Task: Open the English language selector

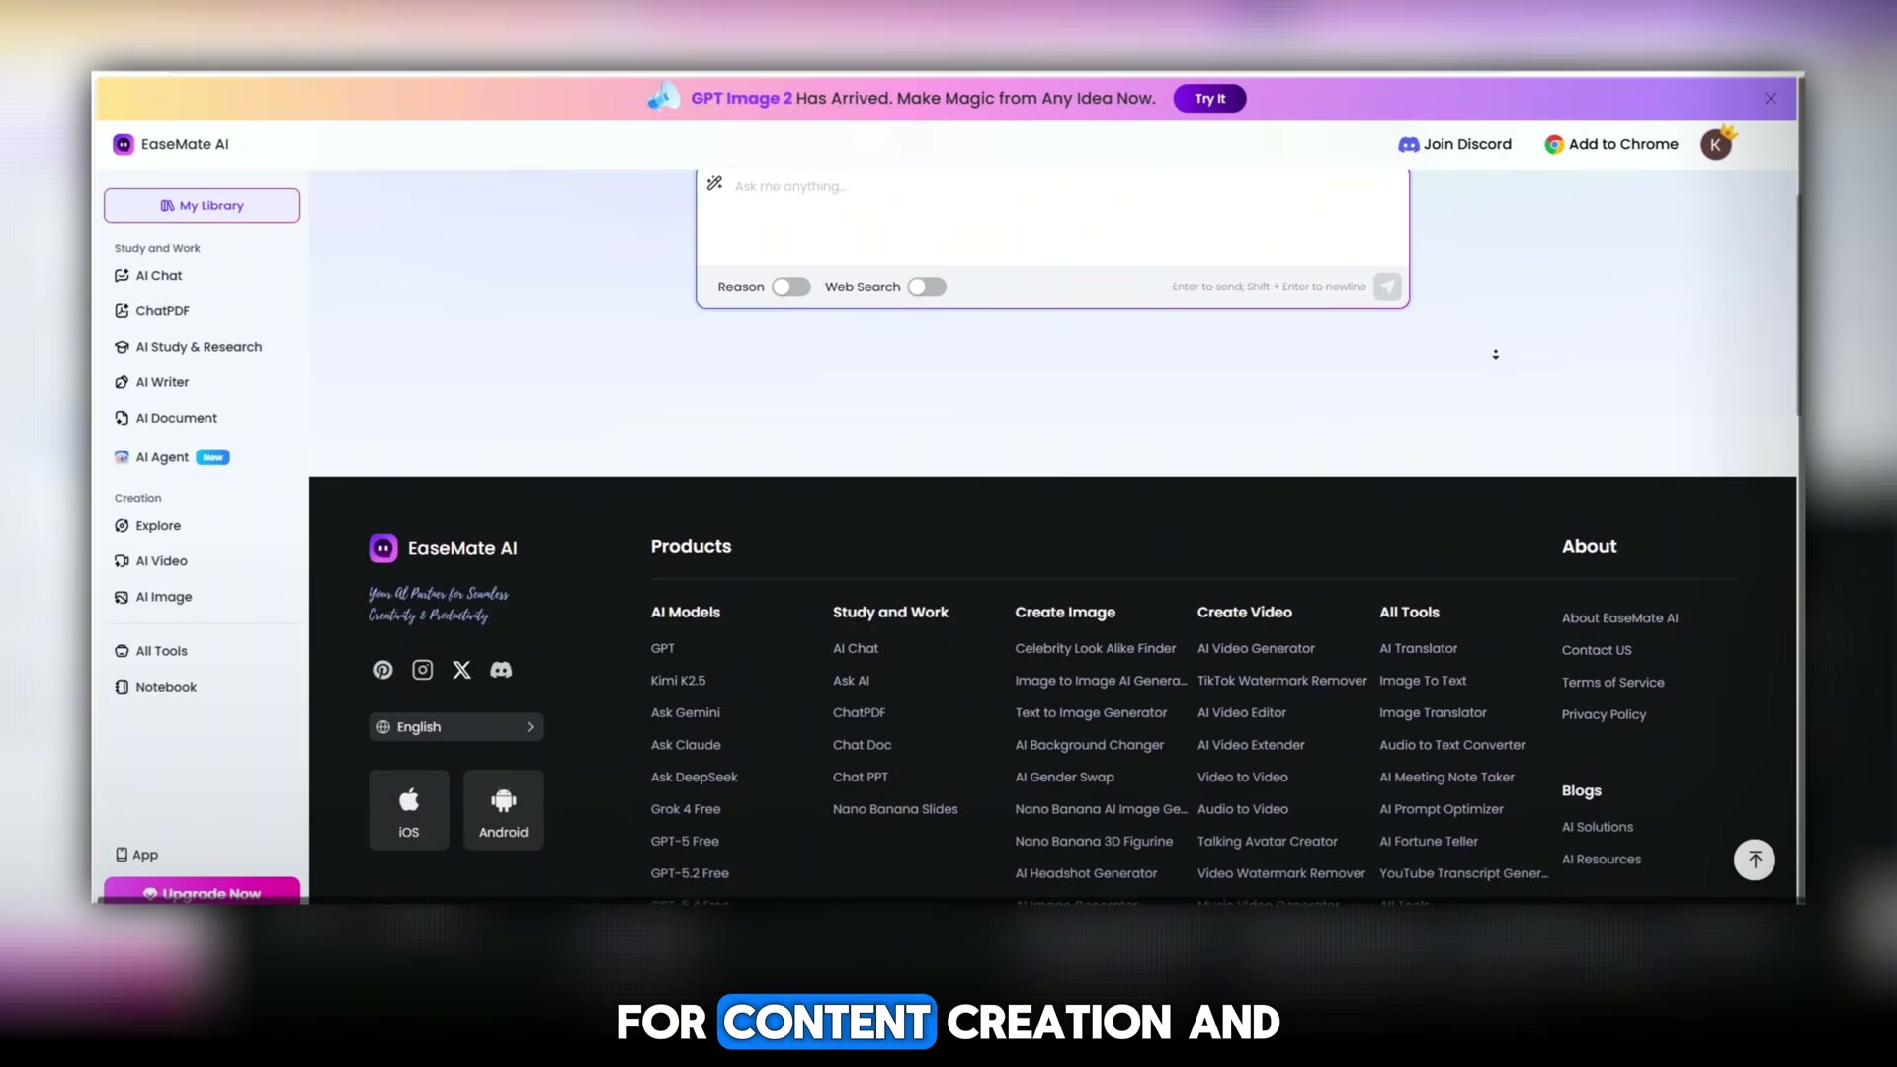Action: 456,727
